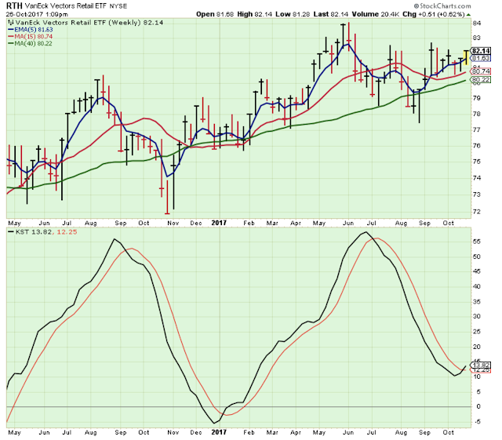Click the RTH ticker symbol title
Image resolution: width=502 pixels, height=440 pixels.
click(x=14, y=5)
